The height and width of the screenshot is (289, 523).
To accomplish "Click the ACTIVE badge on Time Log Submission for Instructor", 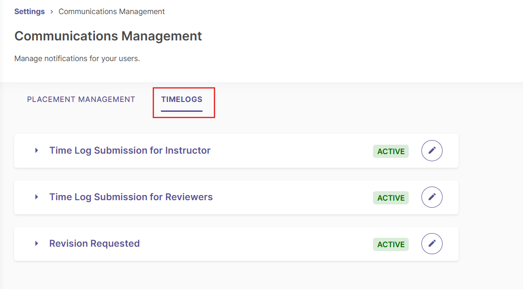I will coord(390,151).
